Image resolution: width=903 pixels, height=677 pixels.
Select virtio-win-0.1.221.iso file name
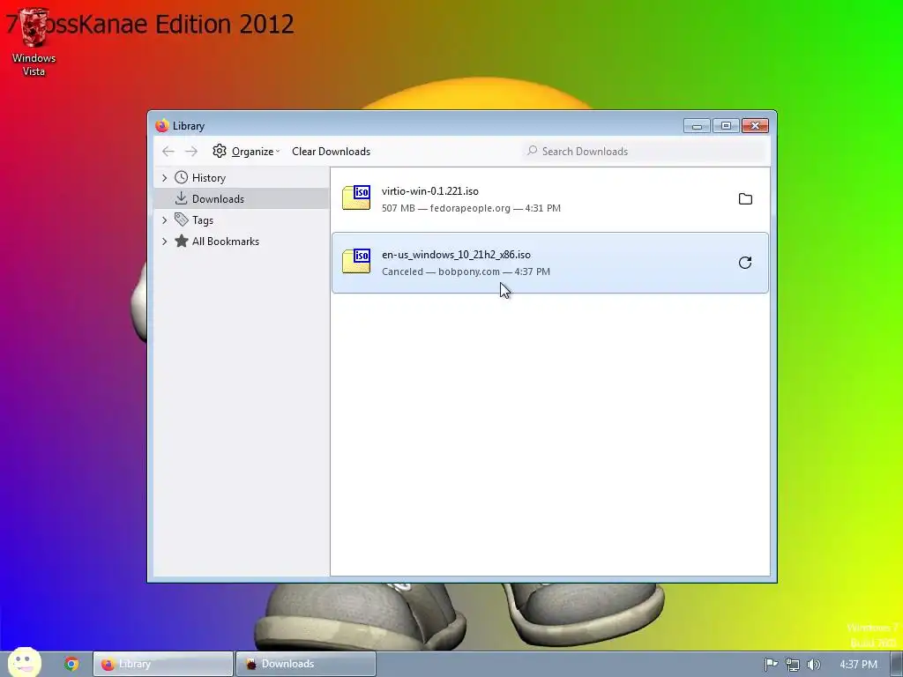tap(430, 191)
